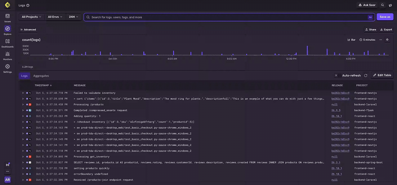Click the help icon next to Logs
The width and height of the screenshot is (397, 185).
coord(28,5)
